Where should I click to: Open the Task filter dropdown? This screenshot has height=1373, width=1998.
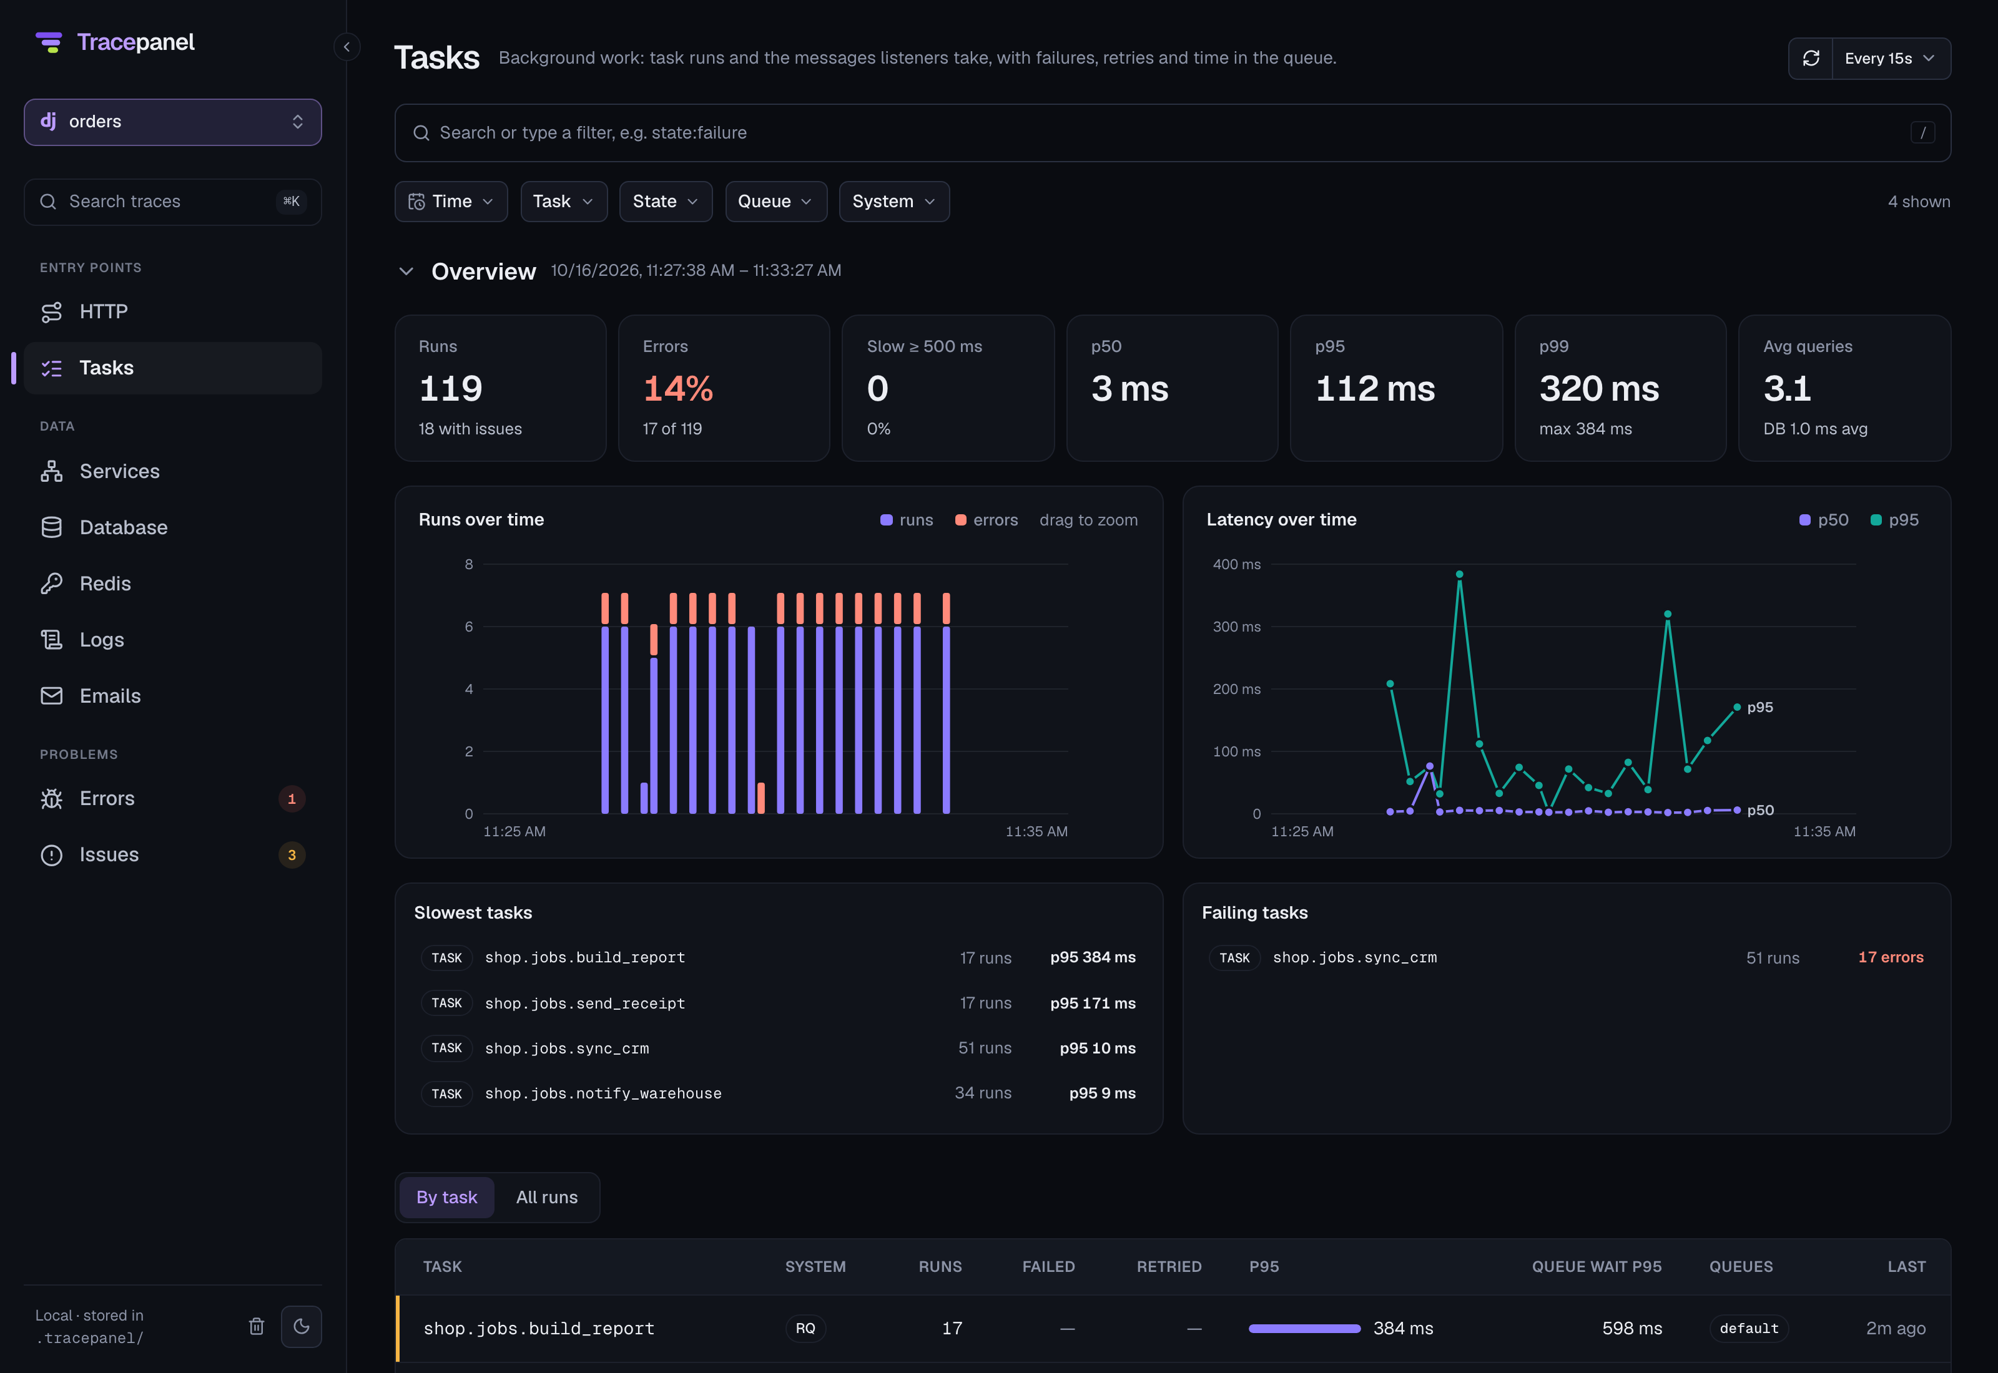coord(564,202)
